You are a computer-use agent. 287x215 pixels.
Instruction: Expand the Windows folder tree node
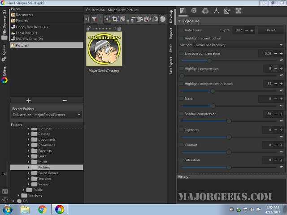pos(18,195)
